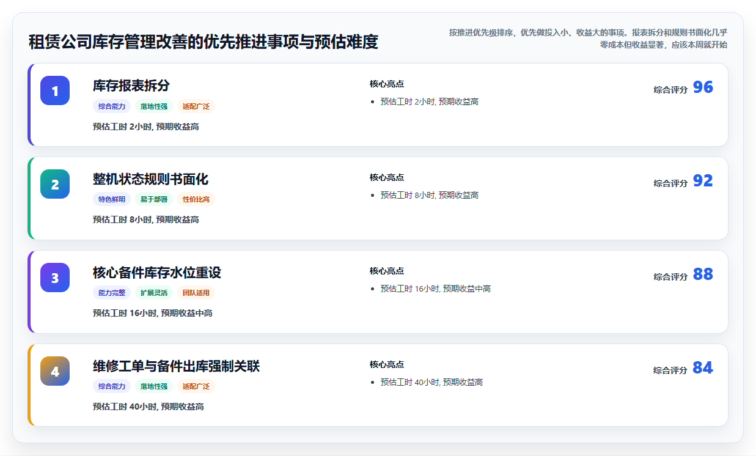Click bold summary 预估工时 16小时 below the tags

(x=153, y=313)
